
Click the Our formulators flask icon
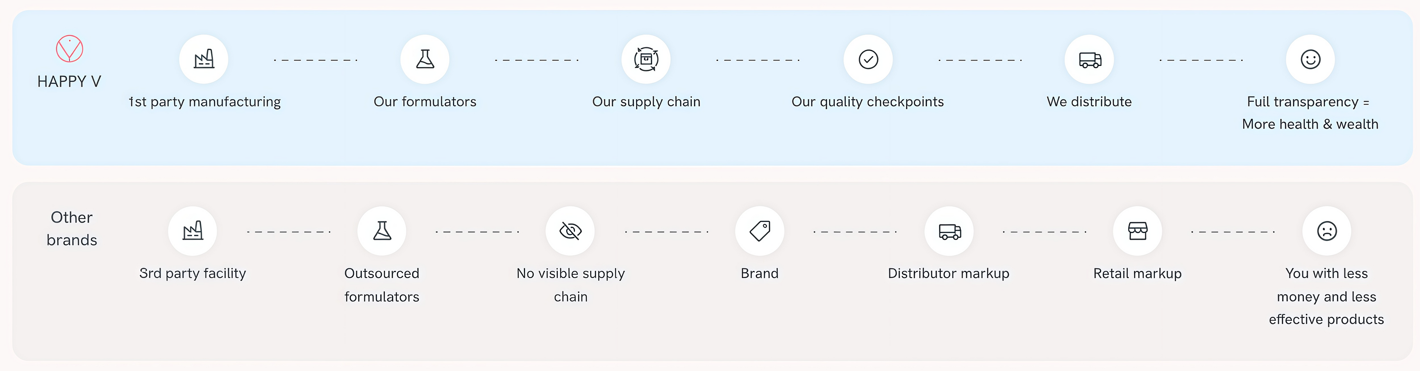tap(425, 59)
